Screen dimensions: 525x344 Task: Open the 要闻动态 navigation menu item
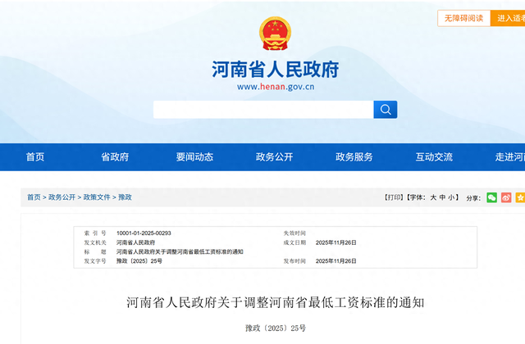coord(194,156)
